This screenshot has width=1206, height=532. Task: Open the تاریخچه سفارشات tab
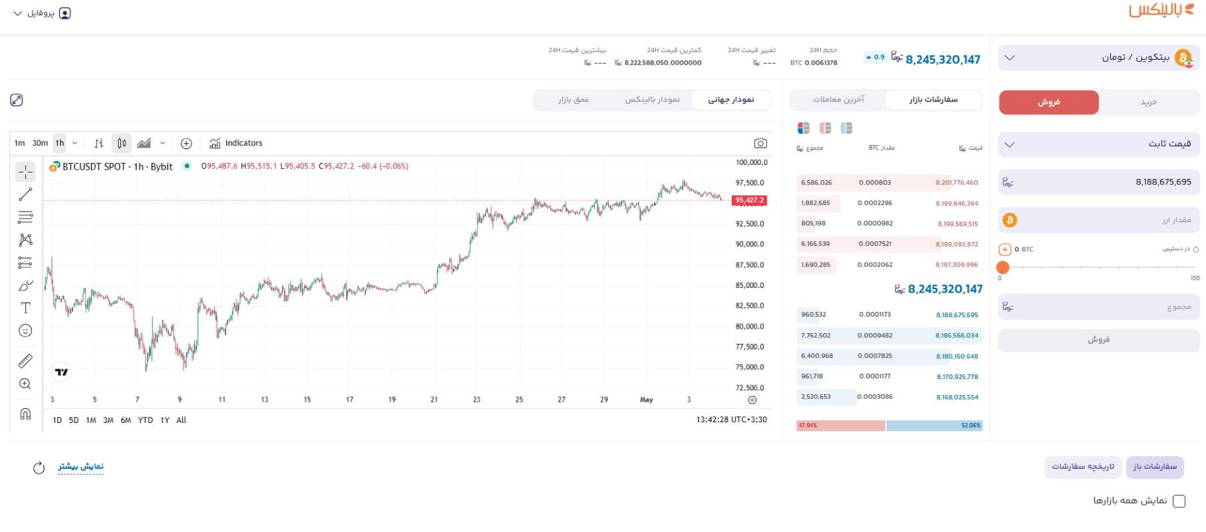coord(1083,467)
